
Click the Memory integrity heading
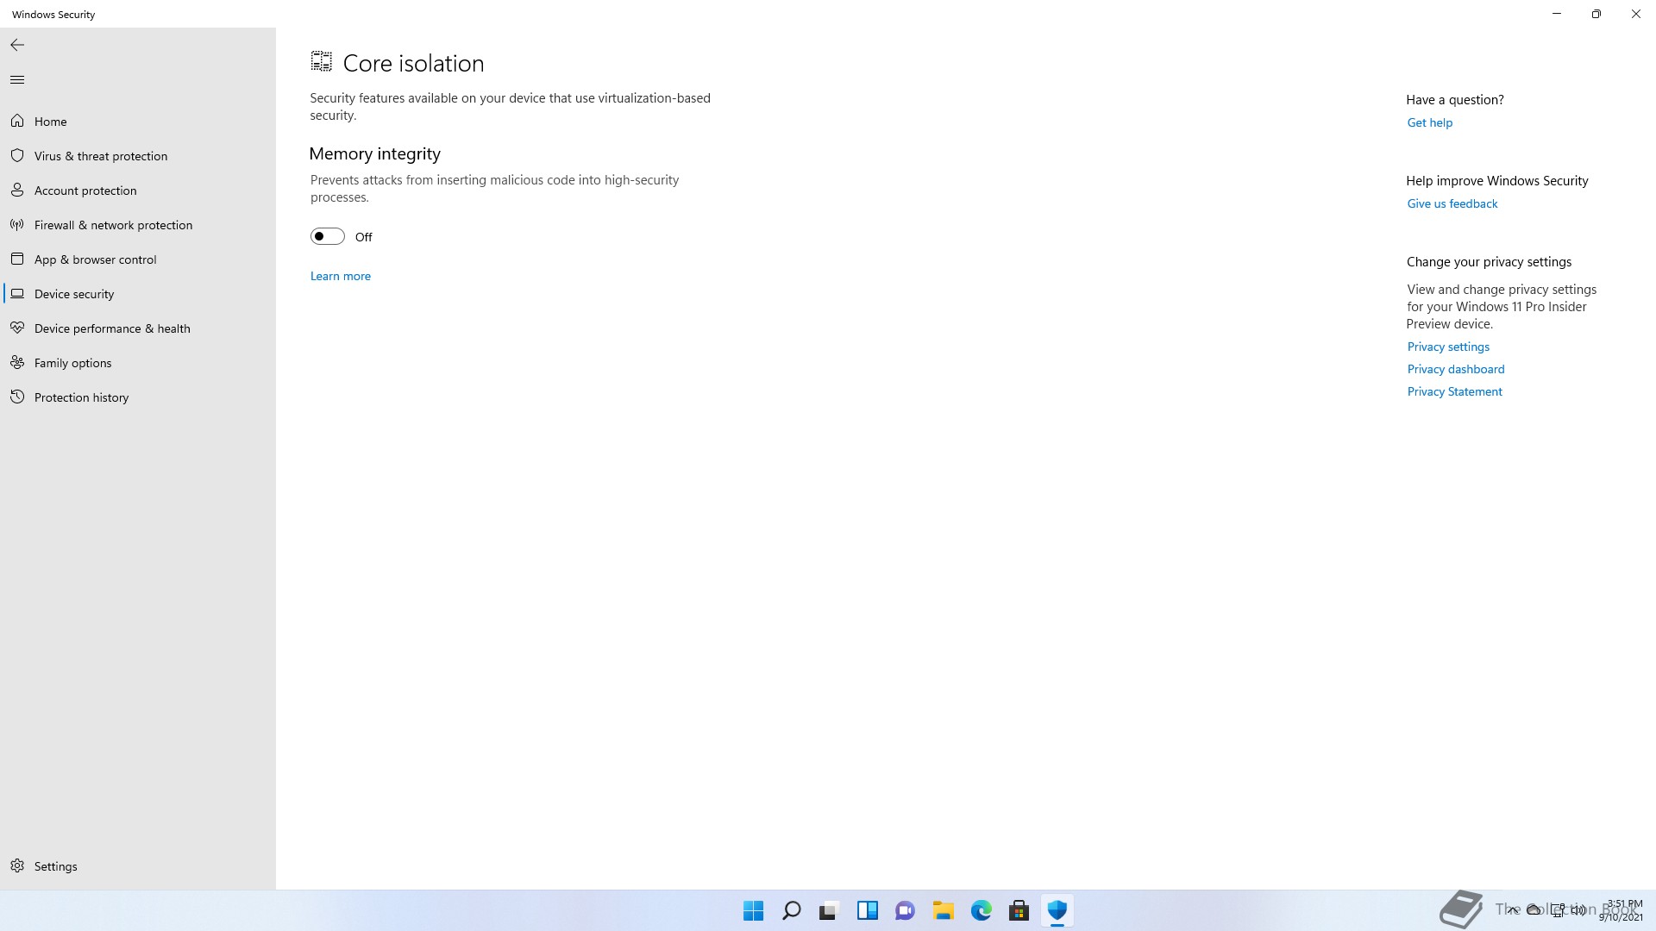point(375,153)
